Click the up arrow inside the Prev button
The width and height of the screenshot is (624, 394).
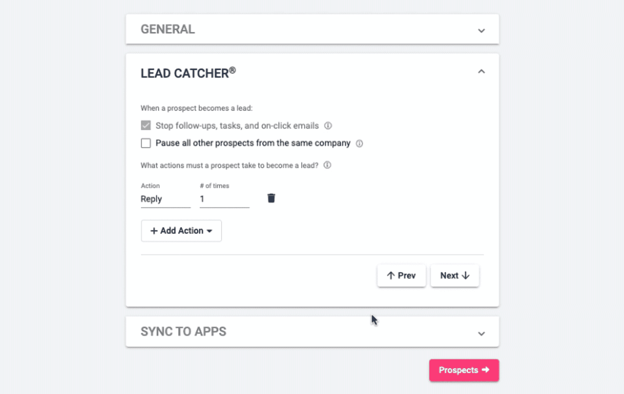click(391, 275)
